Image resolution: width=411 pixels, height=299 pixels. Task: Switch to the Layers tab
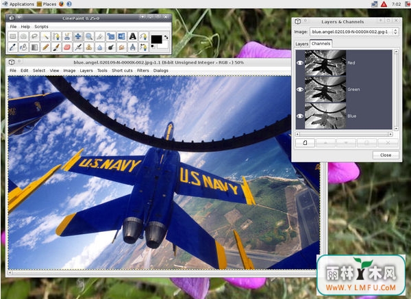point(301,44)
